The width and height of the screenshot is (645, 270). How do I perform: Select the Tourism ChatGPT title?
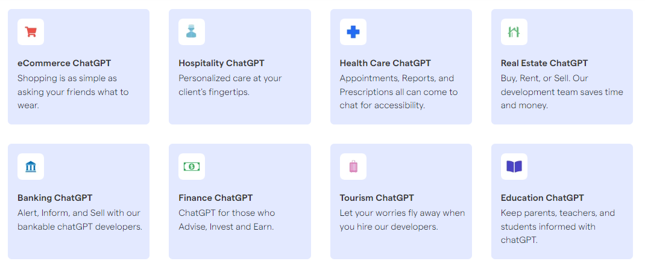377,198
